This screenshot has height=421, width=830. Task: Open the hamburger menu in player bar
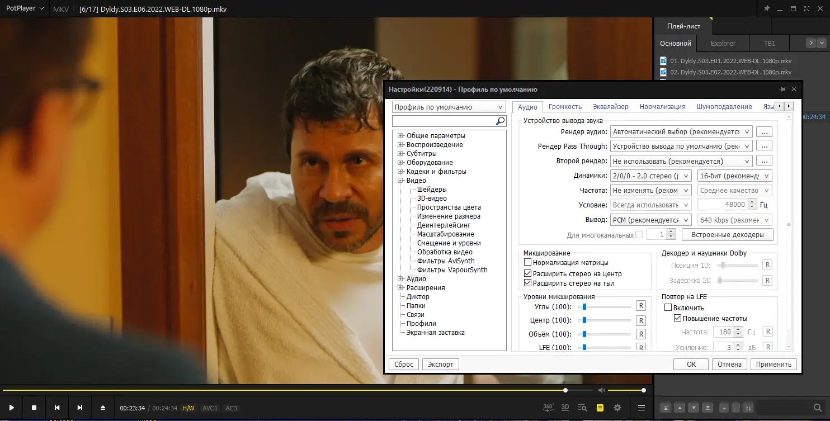642,408
